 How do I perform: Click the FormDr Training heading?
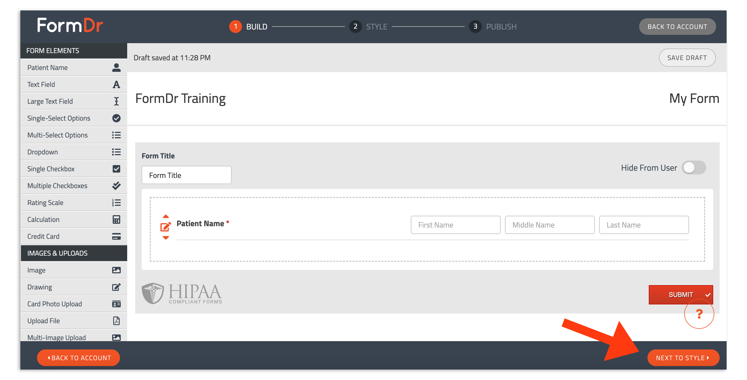[180, 98]
